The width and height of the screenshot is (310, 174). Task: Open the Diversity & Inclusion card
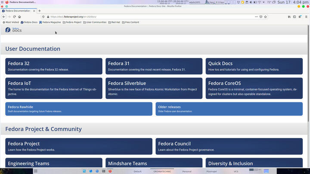(254, 163)
